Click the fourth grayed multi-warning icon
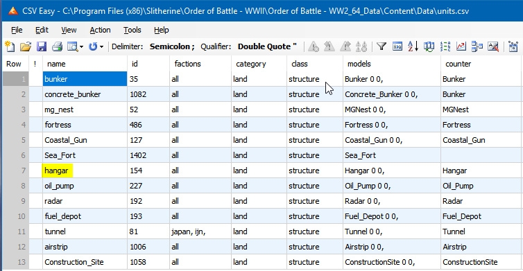The height and width of the screenshot is (271, 523). (x=361, y=46)
